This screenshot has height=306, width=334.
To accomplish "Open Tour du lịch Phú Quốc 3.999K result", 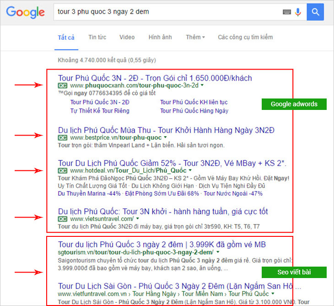I will pyautogui.click(x=162, y=245).
